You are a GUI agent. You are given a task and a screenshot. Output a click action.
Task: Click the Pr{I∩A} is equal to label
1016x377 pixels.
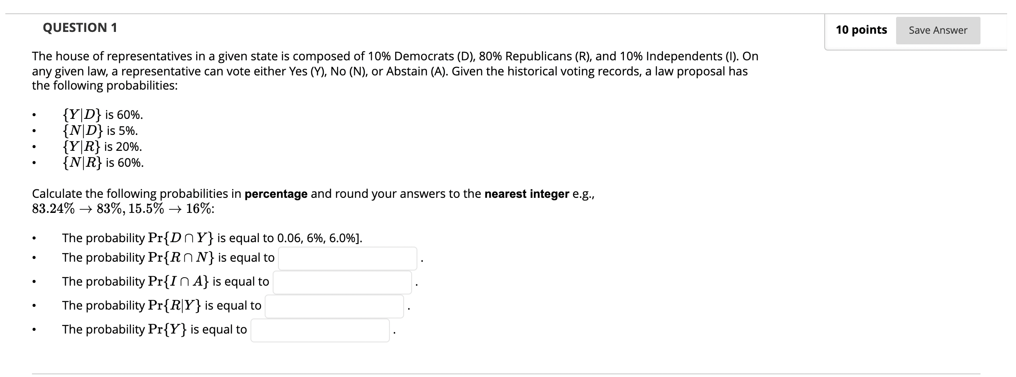coord(166,282)
